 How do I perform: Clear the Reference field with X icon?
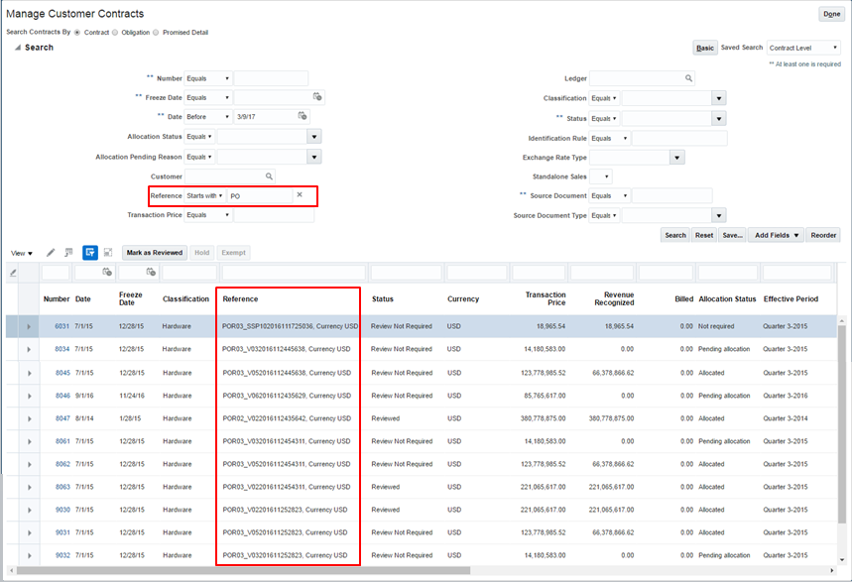300,195
